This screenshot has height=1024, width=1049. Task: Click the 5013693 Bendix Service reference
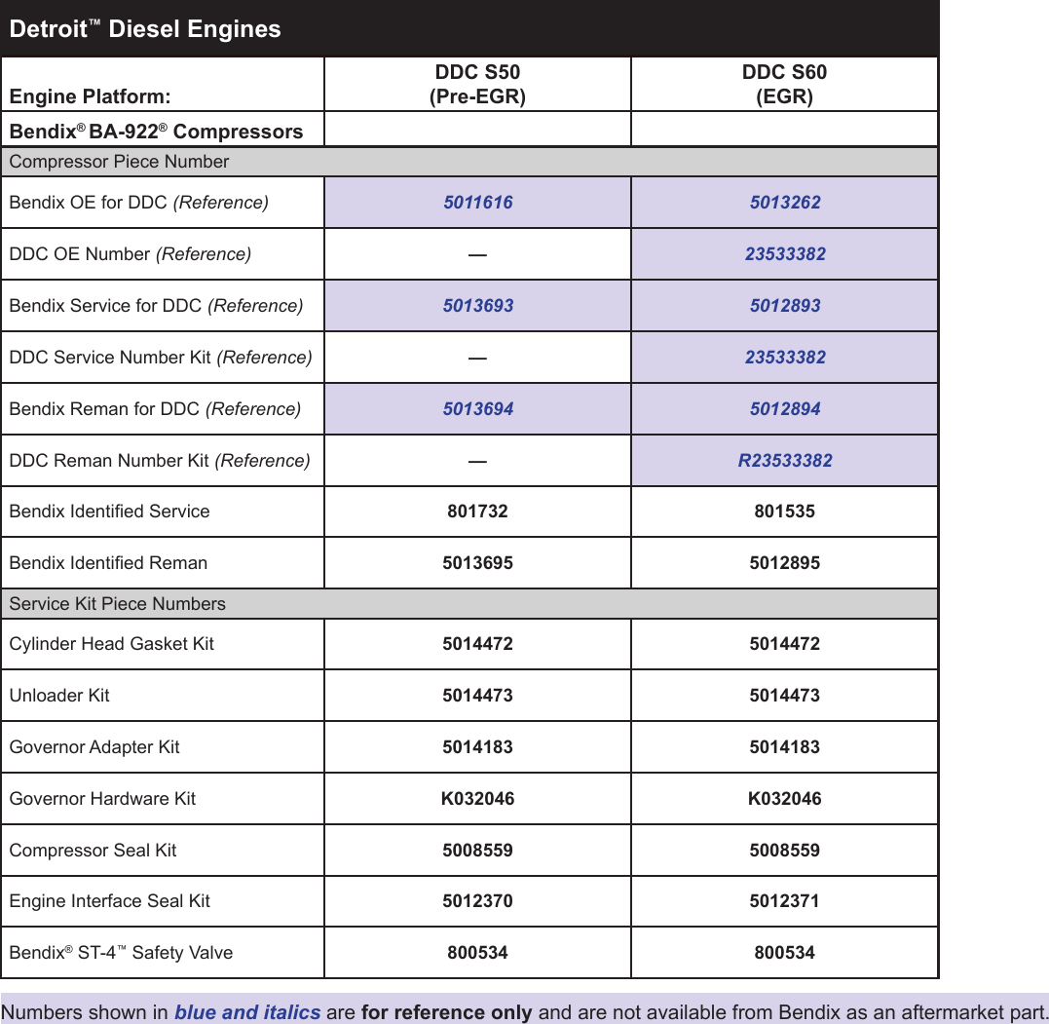[477, 305]
